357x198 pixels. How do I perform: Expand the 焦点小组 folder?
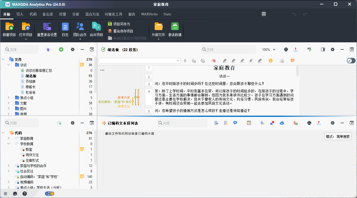[9, 97]
